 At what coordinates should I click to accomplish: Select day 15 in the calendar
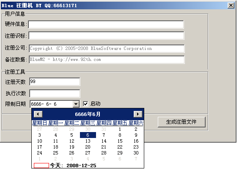tap(120, 141)
